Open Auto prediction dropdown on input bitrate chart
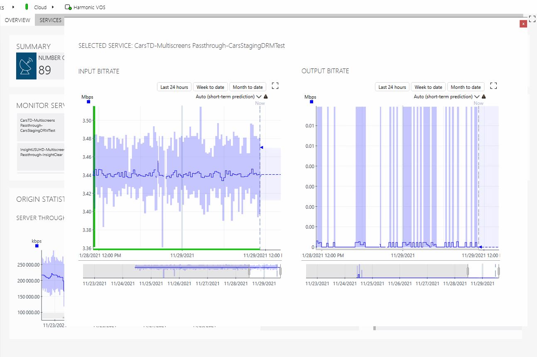Viewport: 537px width, 357px height. [228, 97]
